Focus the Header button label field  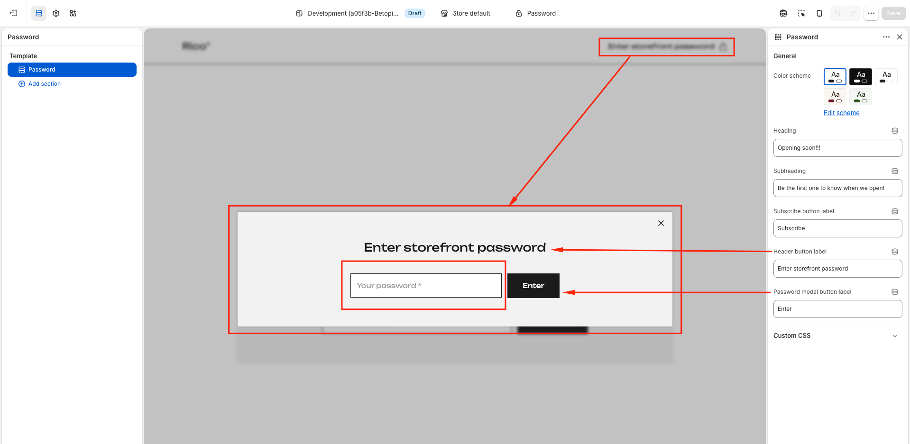pos(837,269)
